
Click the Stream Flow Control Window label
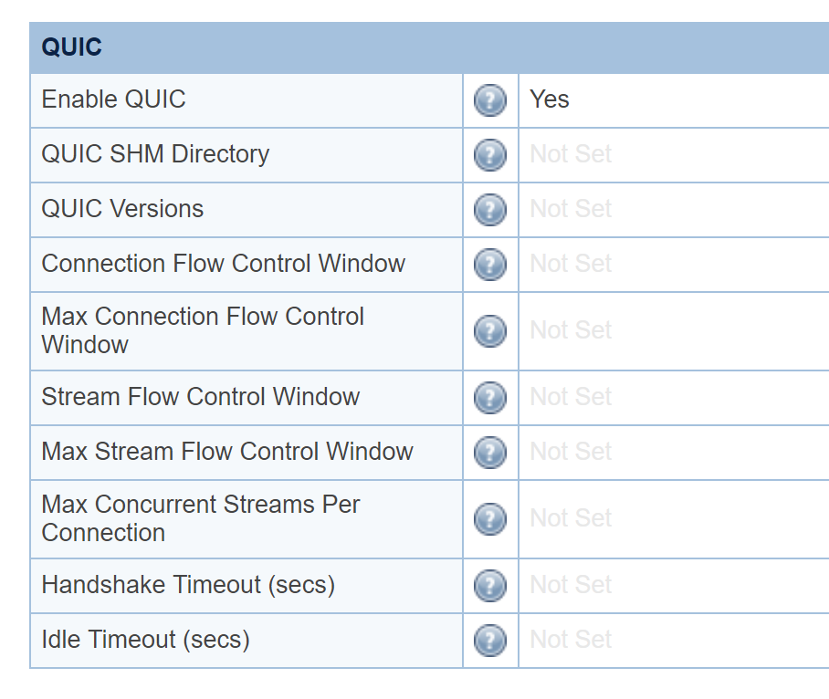coord(201,397)
